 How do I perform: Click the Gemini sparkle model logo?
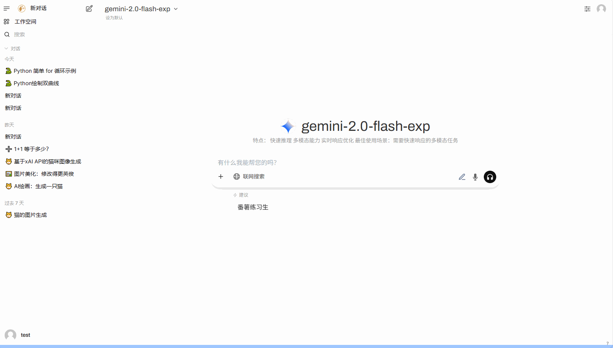(288, 126)
